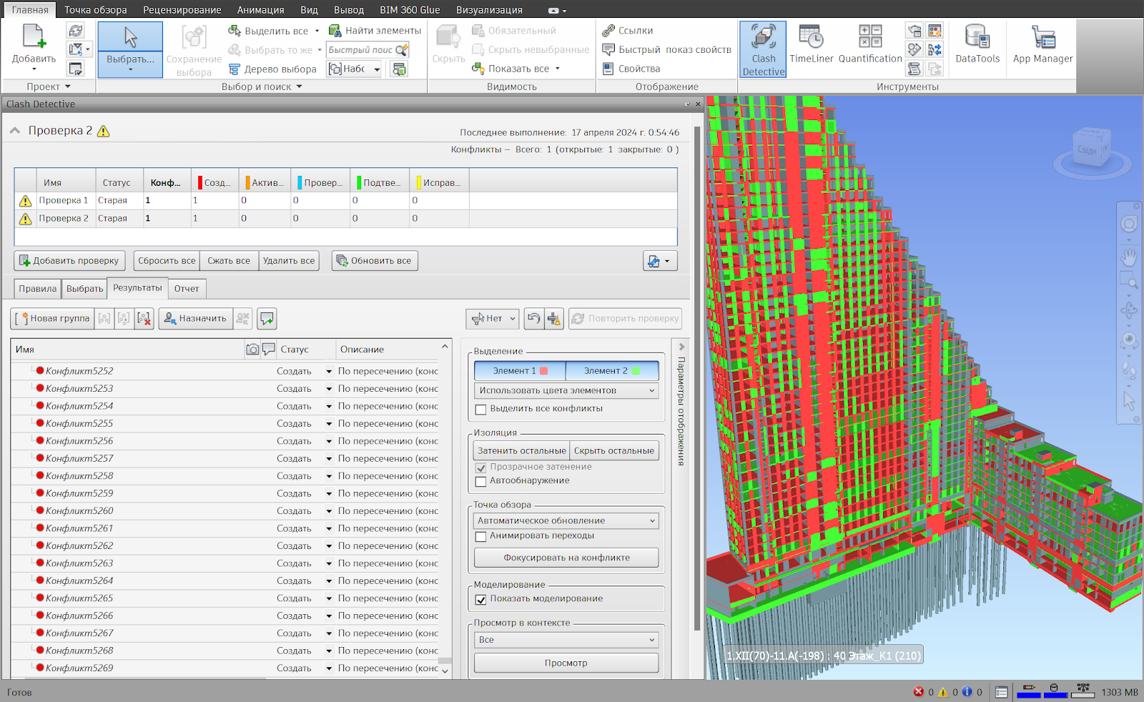The image size is (1144, 702).
Task: Open Быстрый показ свойств
Action: click(x=666, y=49)
